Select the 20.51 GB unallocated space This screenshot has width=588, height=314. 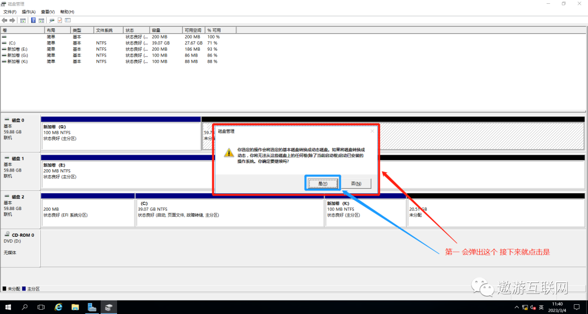tap(495, 212)
